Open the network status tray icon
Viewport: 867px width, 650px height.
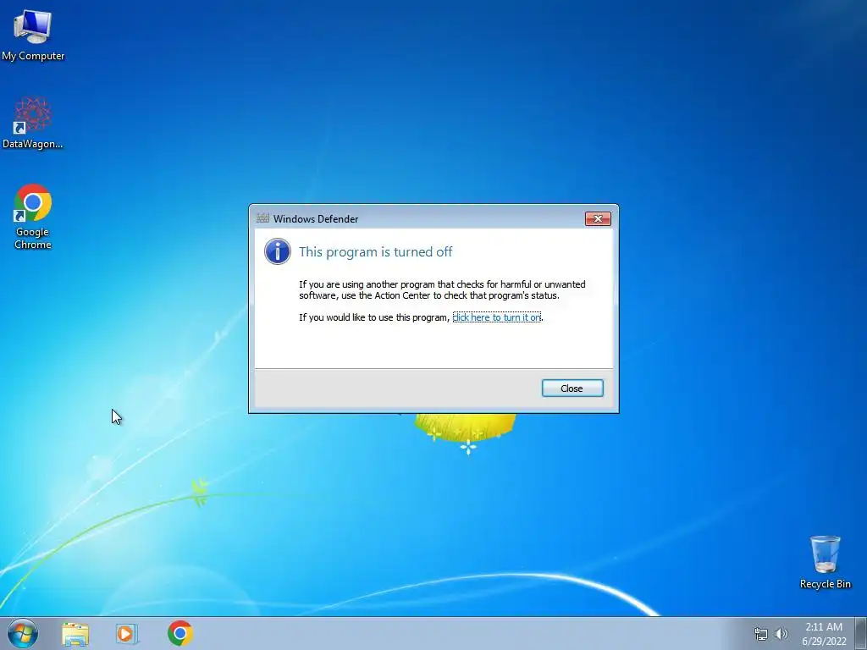[761, 634]
